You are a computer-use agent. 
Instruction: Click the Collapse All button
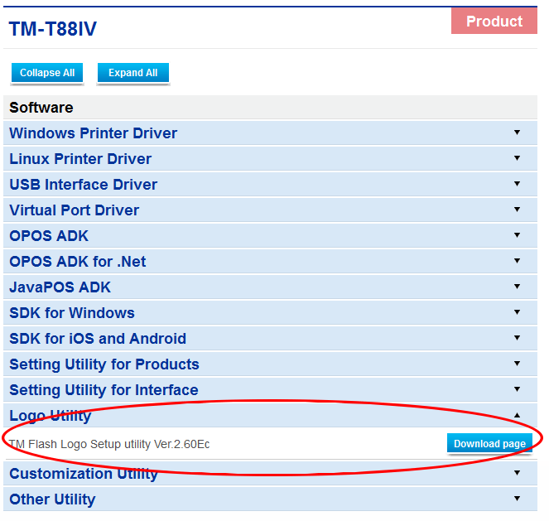coord(47,73)
